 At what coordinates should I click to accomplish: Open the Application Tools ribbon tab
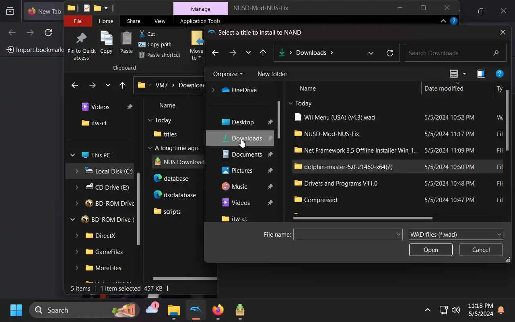pyautogui.click(x=200, y=21)
